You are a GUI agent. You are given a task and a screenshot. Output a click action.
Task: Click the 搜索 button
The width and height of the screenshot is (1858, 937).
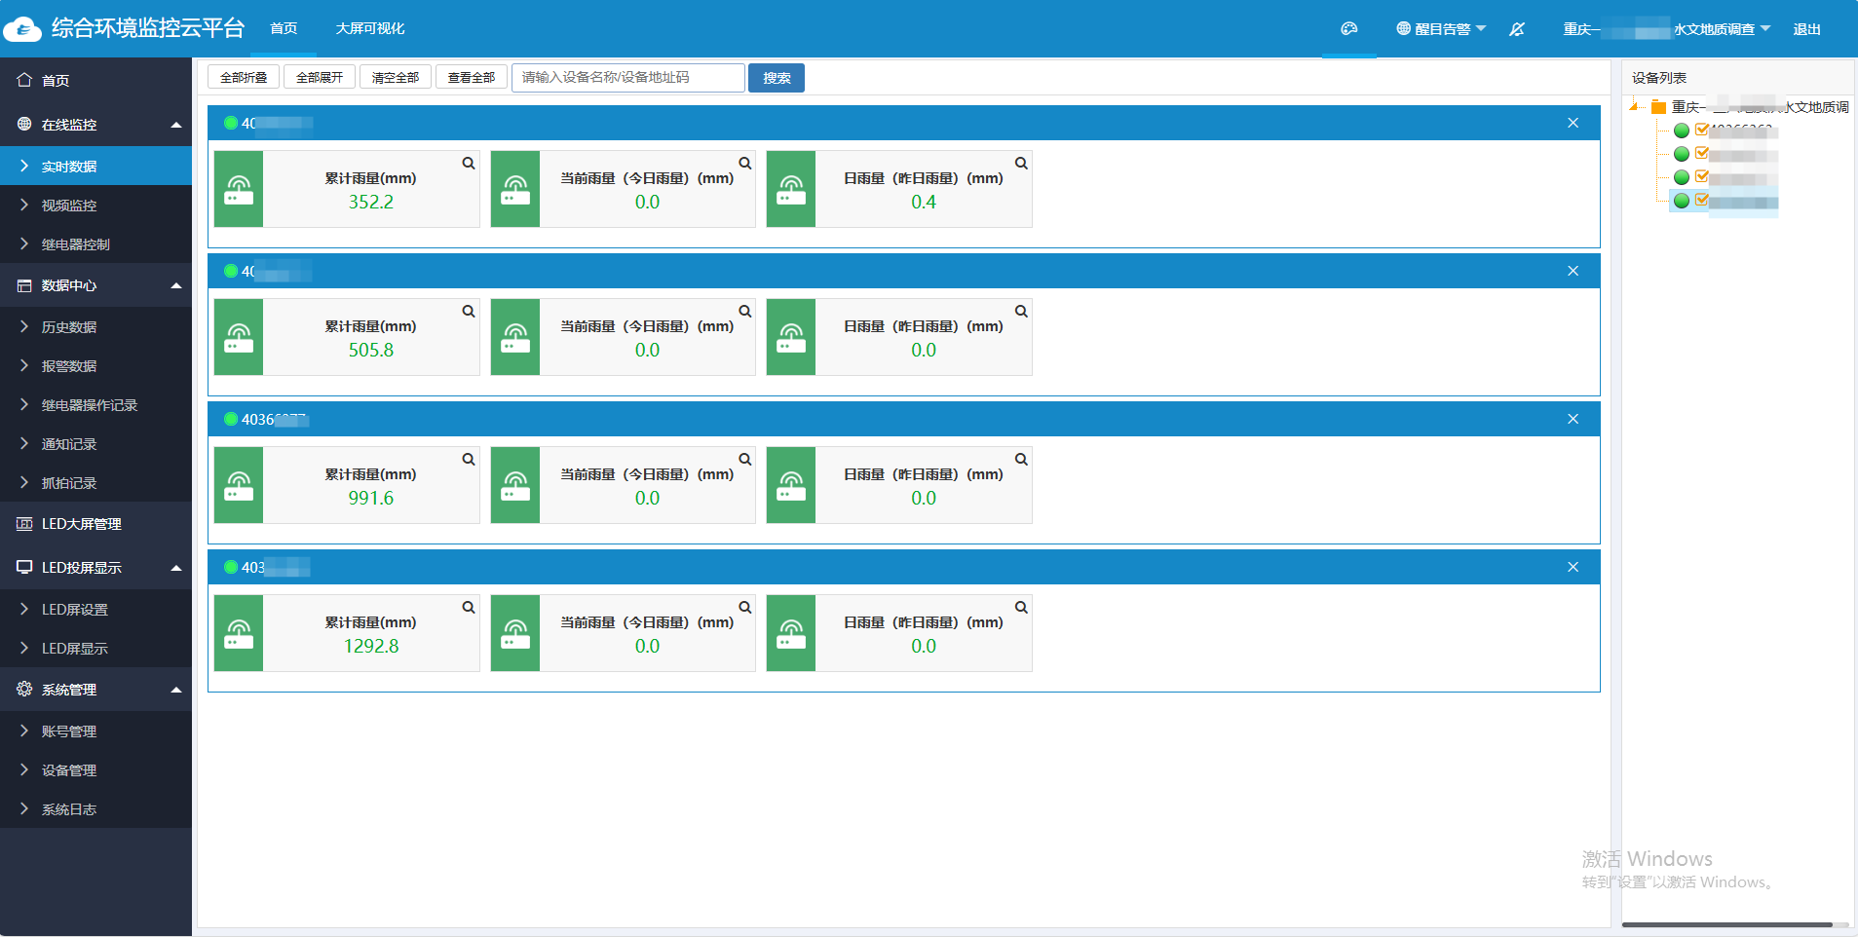pos(777,78)
